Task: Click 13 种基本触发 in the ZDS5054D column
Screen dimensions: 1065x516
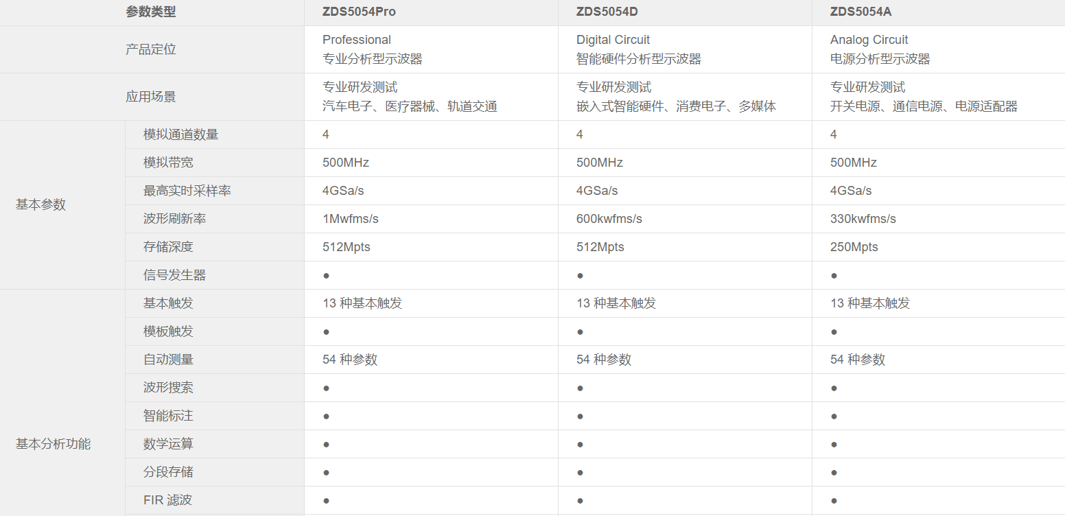Action: coord(616,303)
